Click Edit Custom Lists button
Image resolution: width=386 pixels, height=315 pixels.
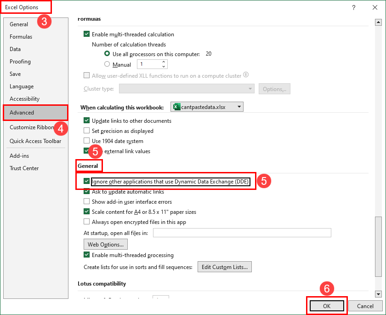click(225, 267)
